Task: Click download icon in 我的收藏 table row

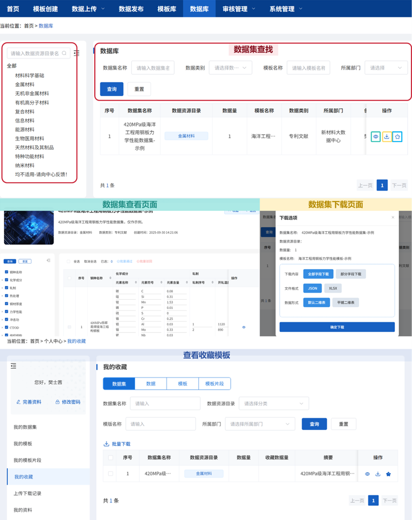Action: [378, 474]
